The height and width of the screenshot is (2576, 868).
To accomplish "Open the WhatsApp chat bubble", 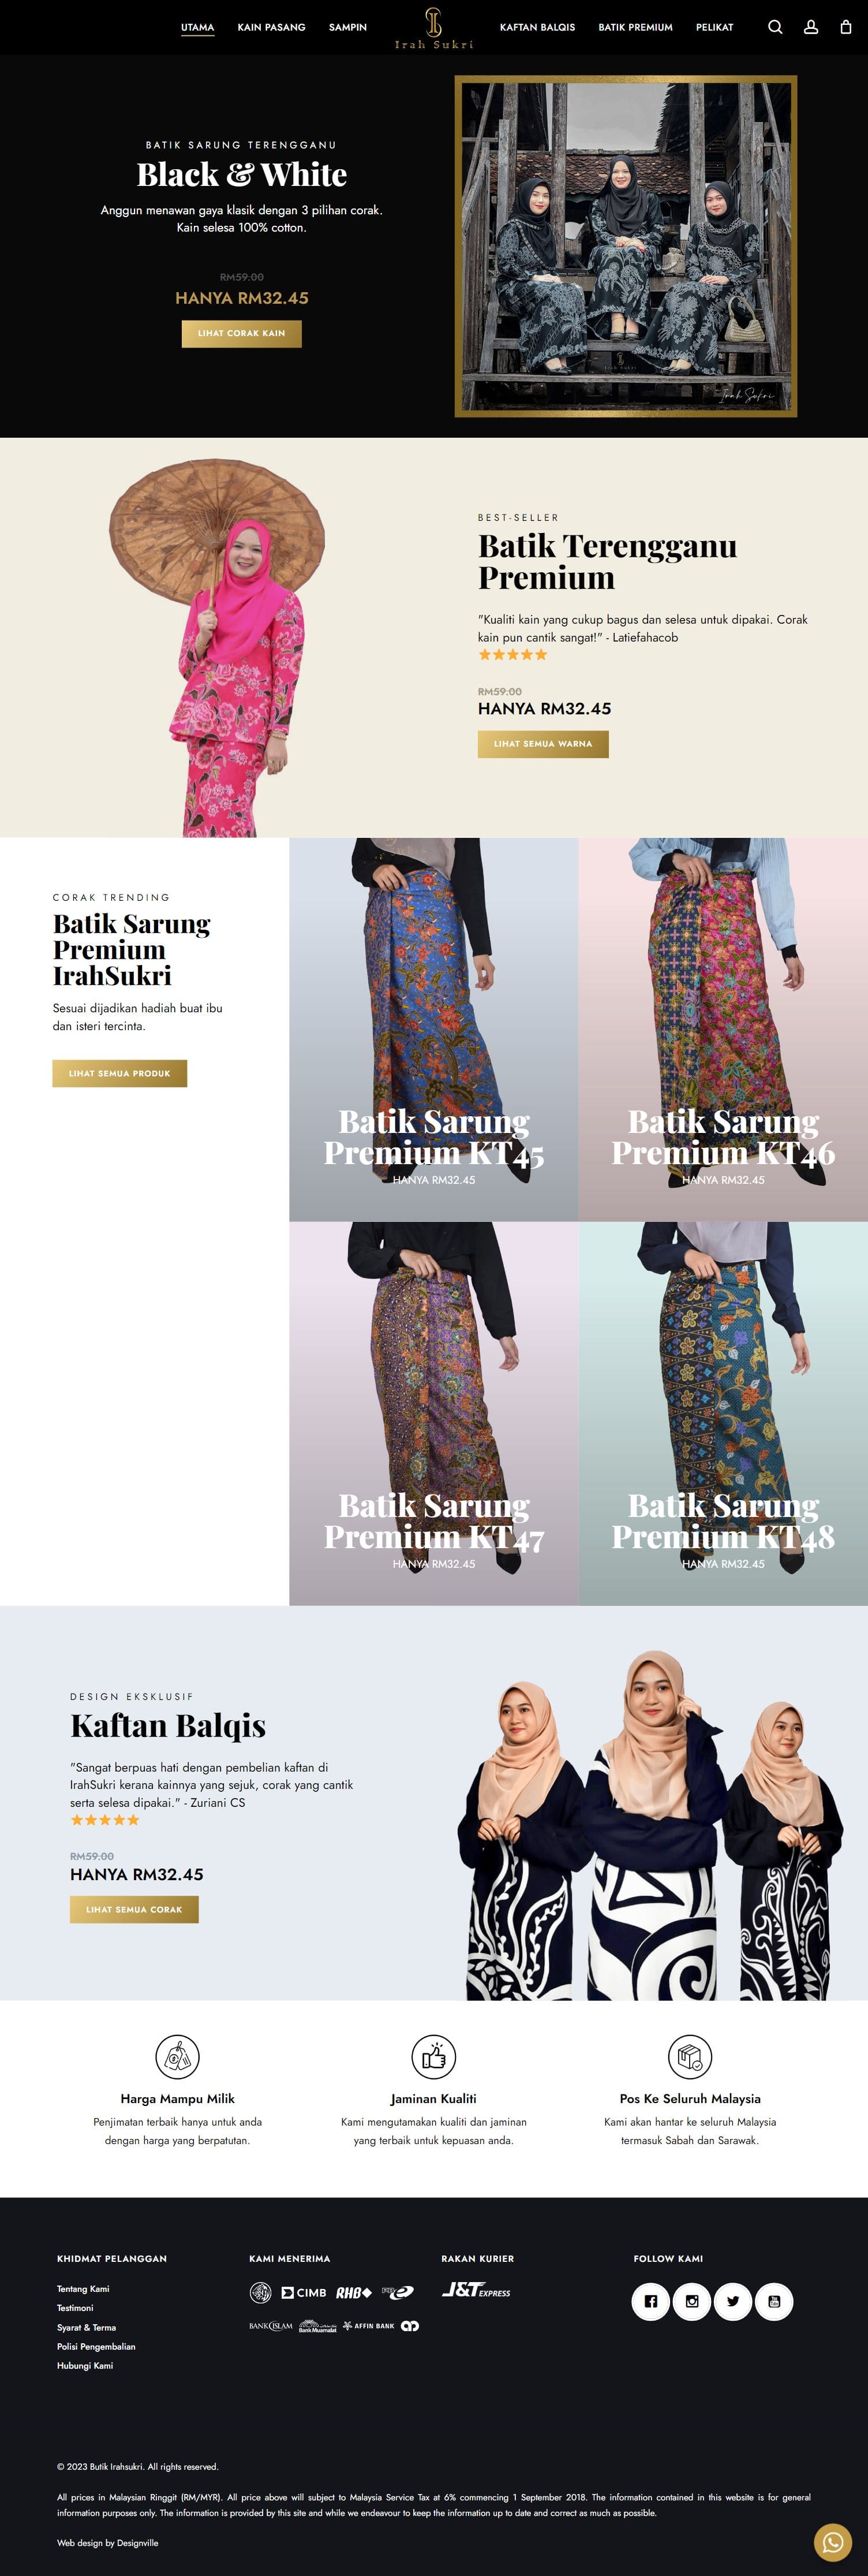I will (x=832, y=2542).
